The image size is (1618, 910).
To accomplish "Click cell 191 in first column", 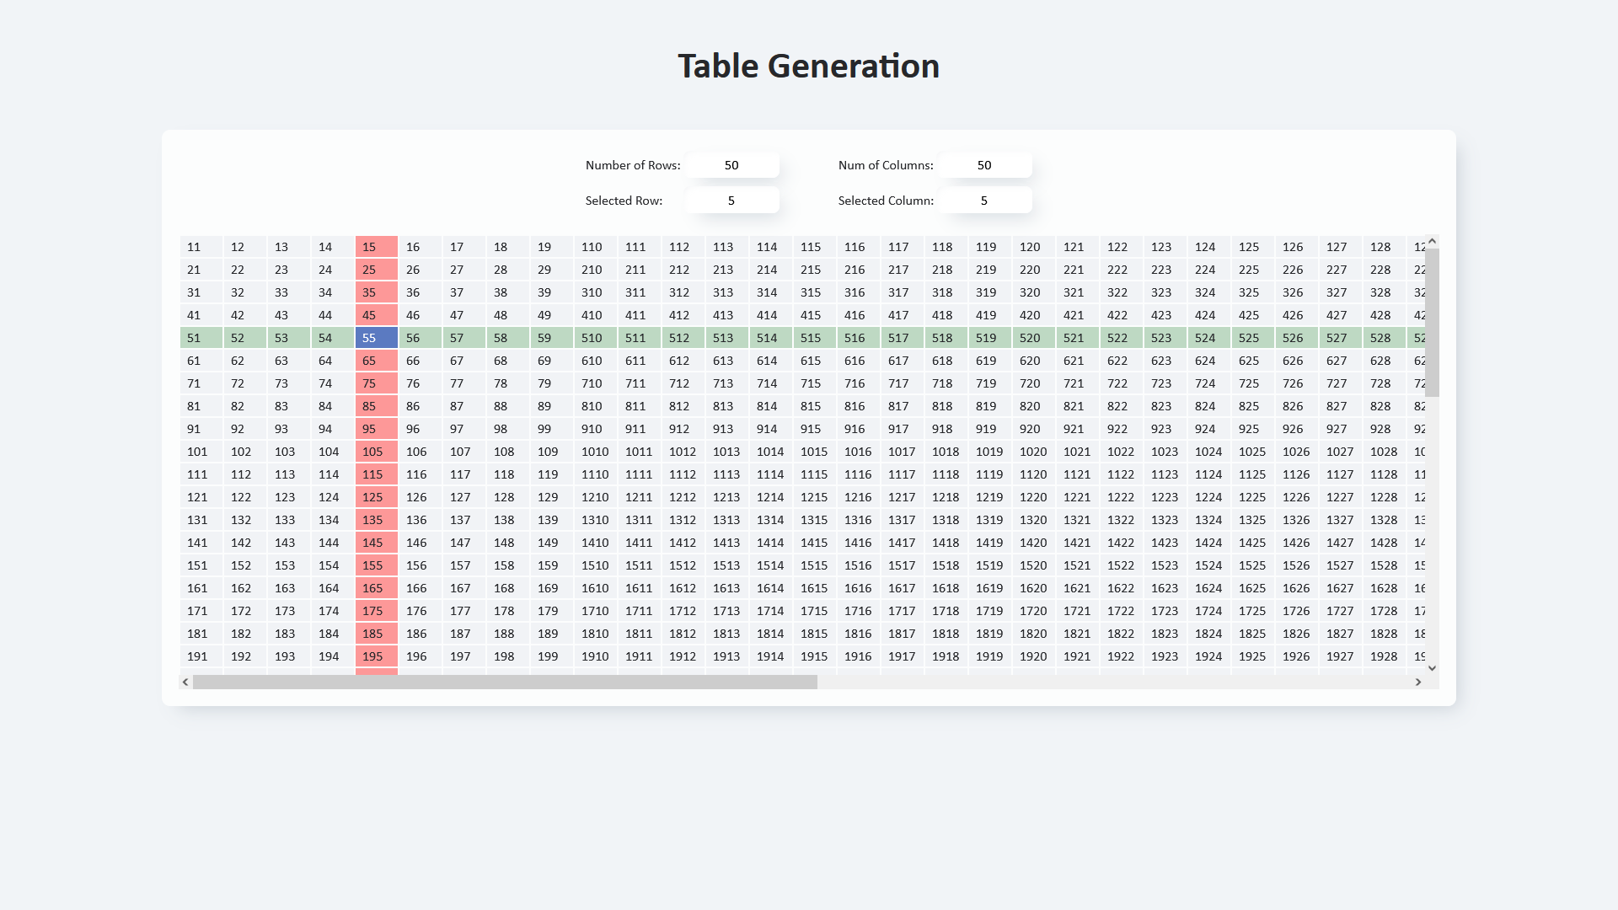I will 201,656.
